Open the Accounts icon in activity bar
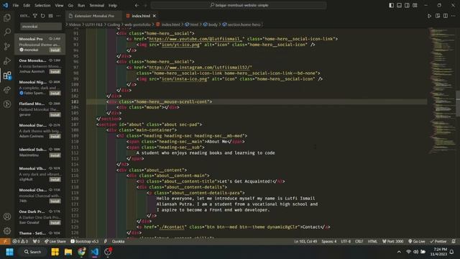 7,217
